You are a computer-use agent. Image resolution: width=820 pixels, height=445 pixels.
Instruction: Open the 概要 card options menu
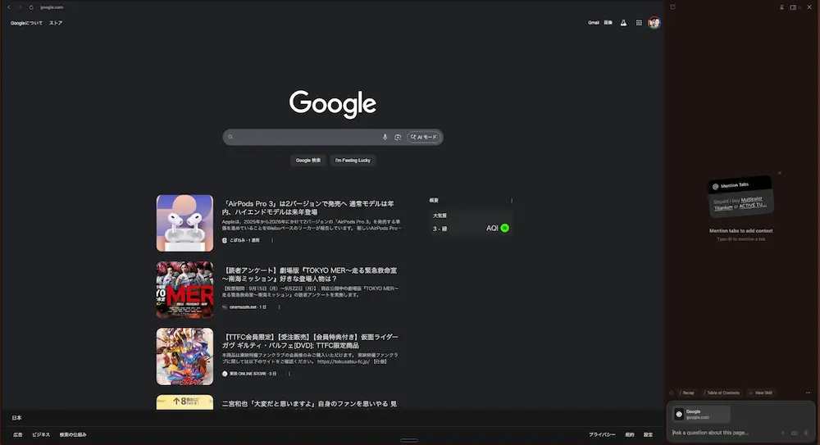click(512, 200)
